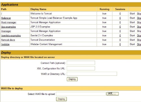141x102 pixels.
Task: Click the sessions count for /tomcat-docs row
Action: (x=120, y=40)
